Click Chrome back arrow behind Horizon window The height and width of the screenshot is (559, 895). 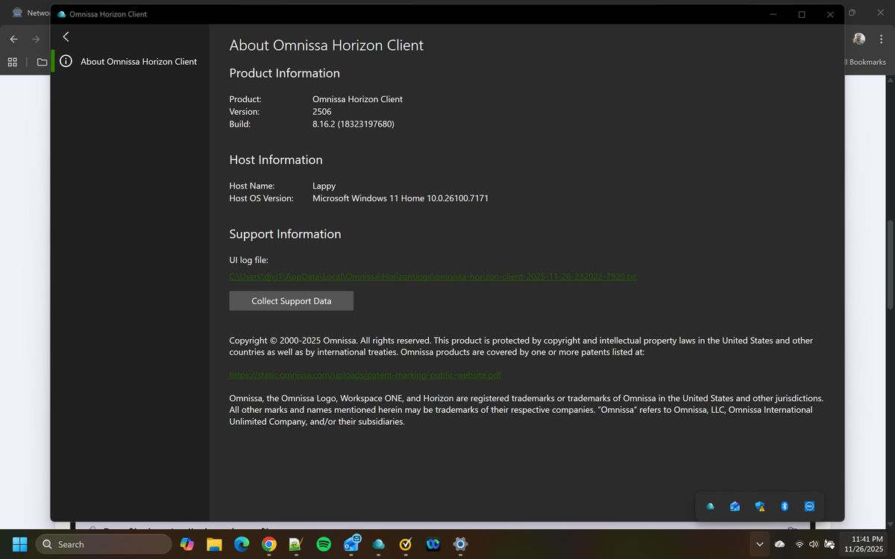[13, 39]
